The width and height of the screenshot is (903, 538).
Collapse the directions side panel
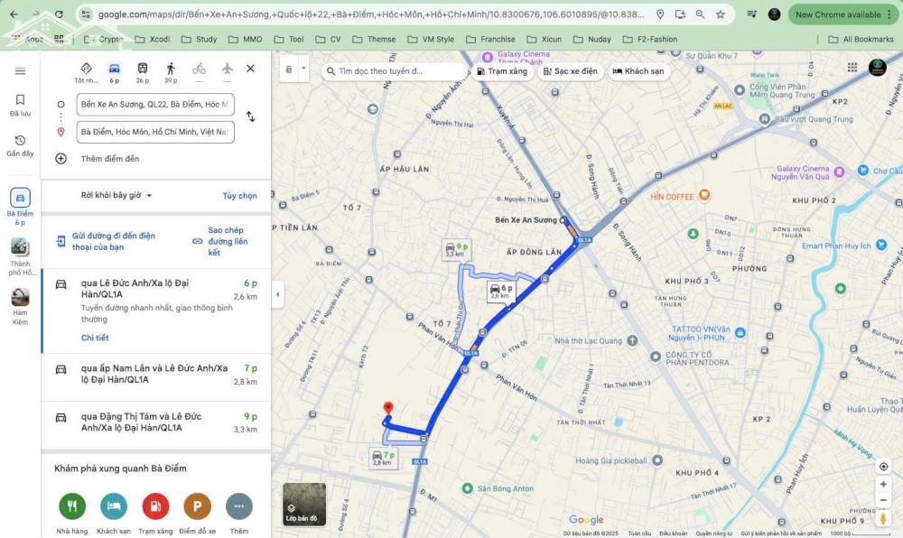(277, 294)
